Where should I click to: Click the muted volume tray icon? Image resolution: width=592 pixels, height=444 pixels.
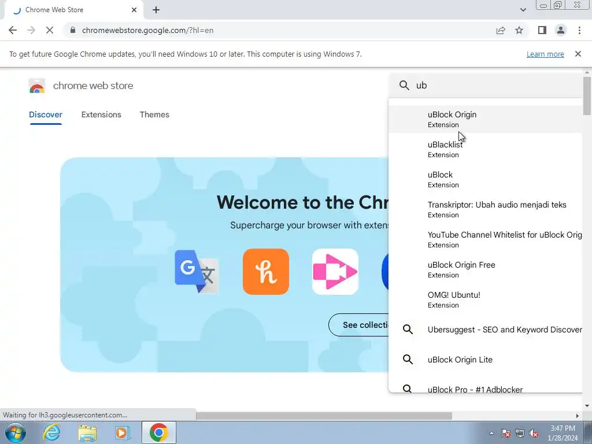(534, 433)
